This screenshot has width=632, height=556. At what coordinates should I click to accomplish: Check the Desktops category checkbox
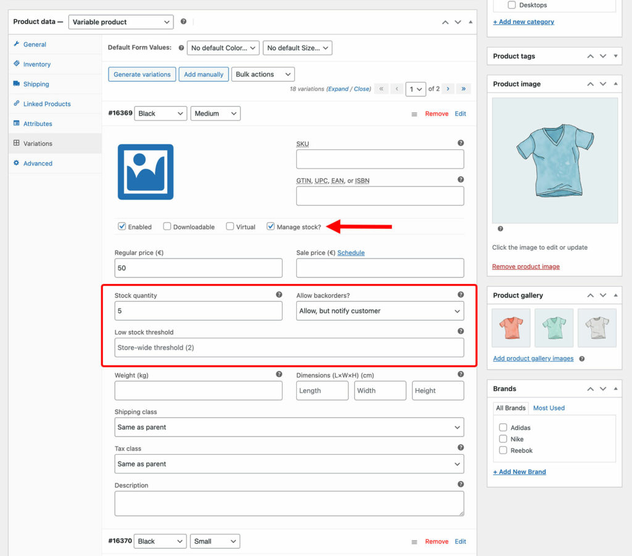(x=512, y=5)
